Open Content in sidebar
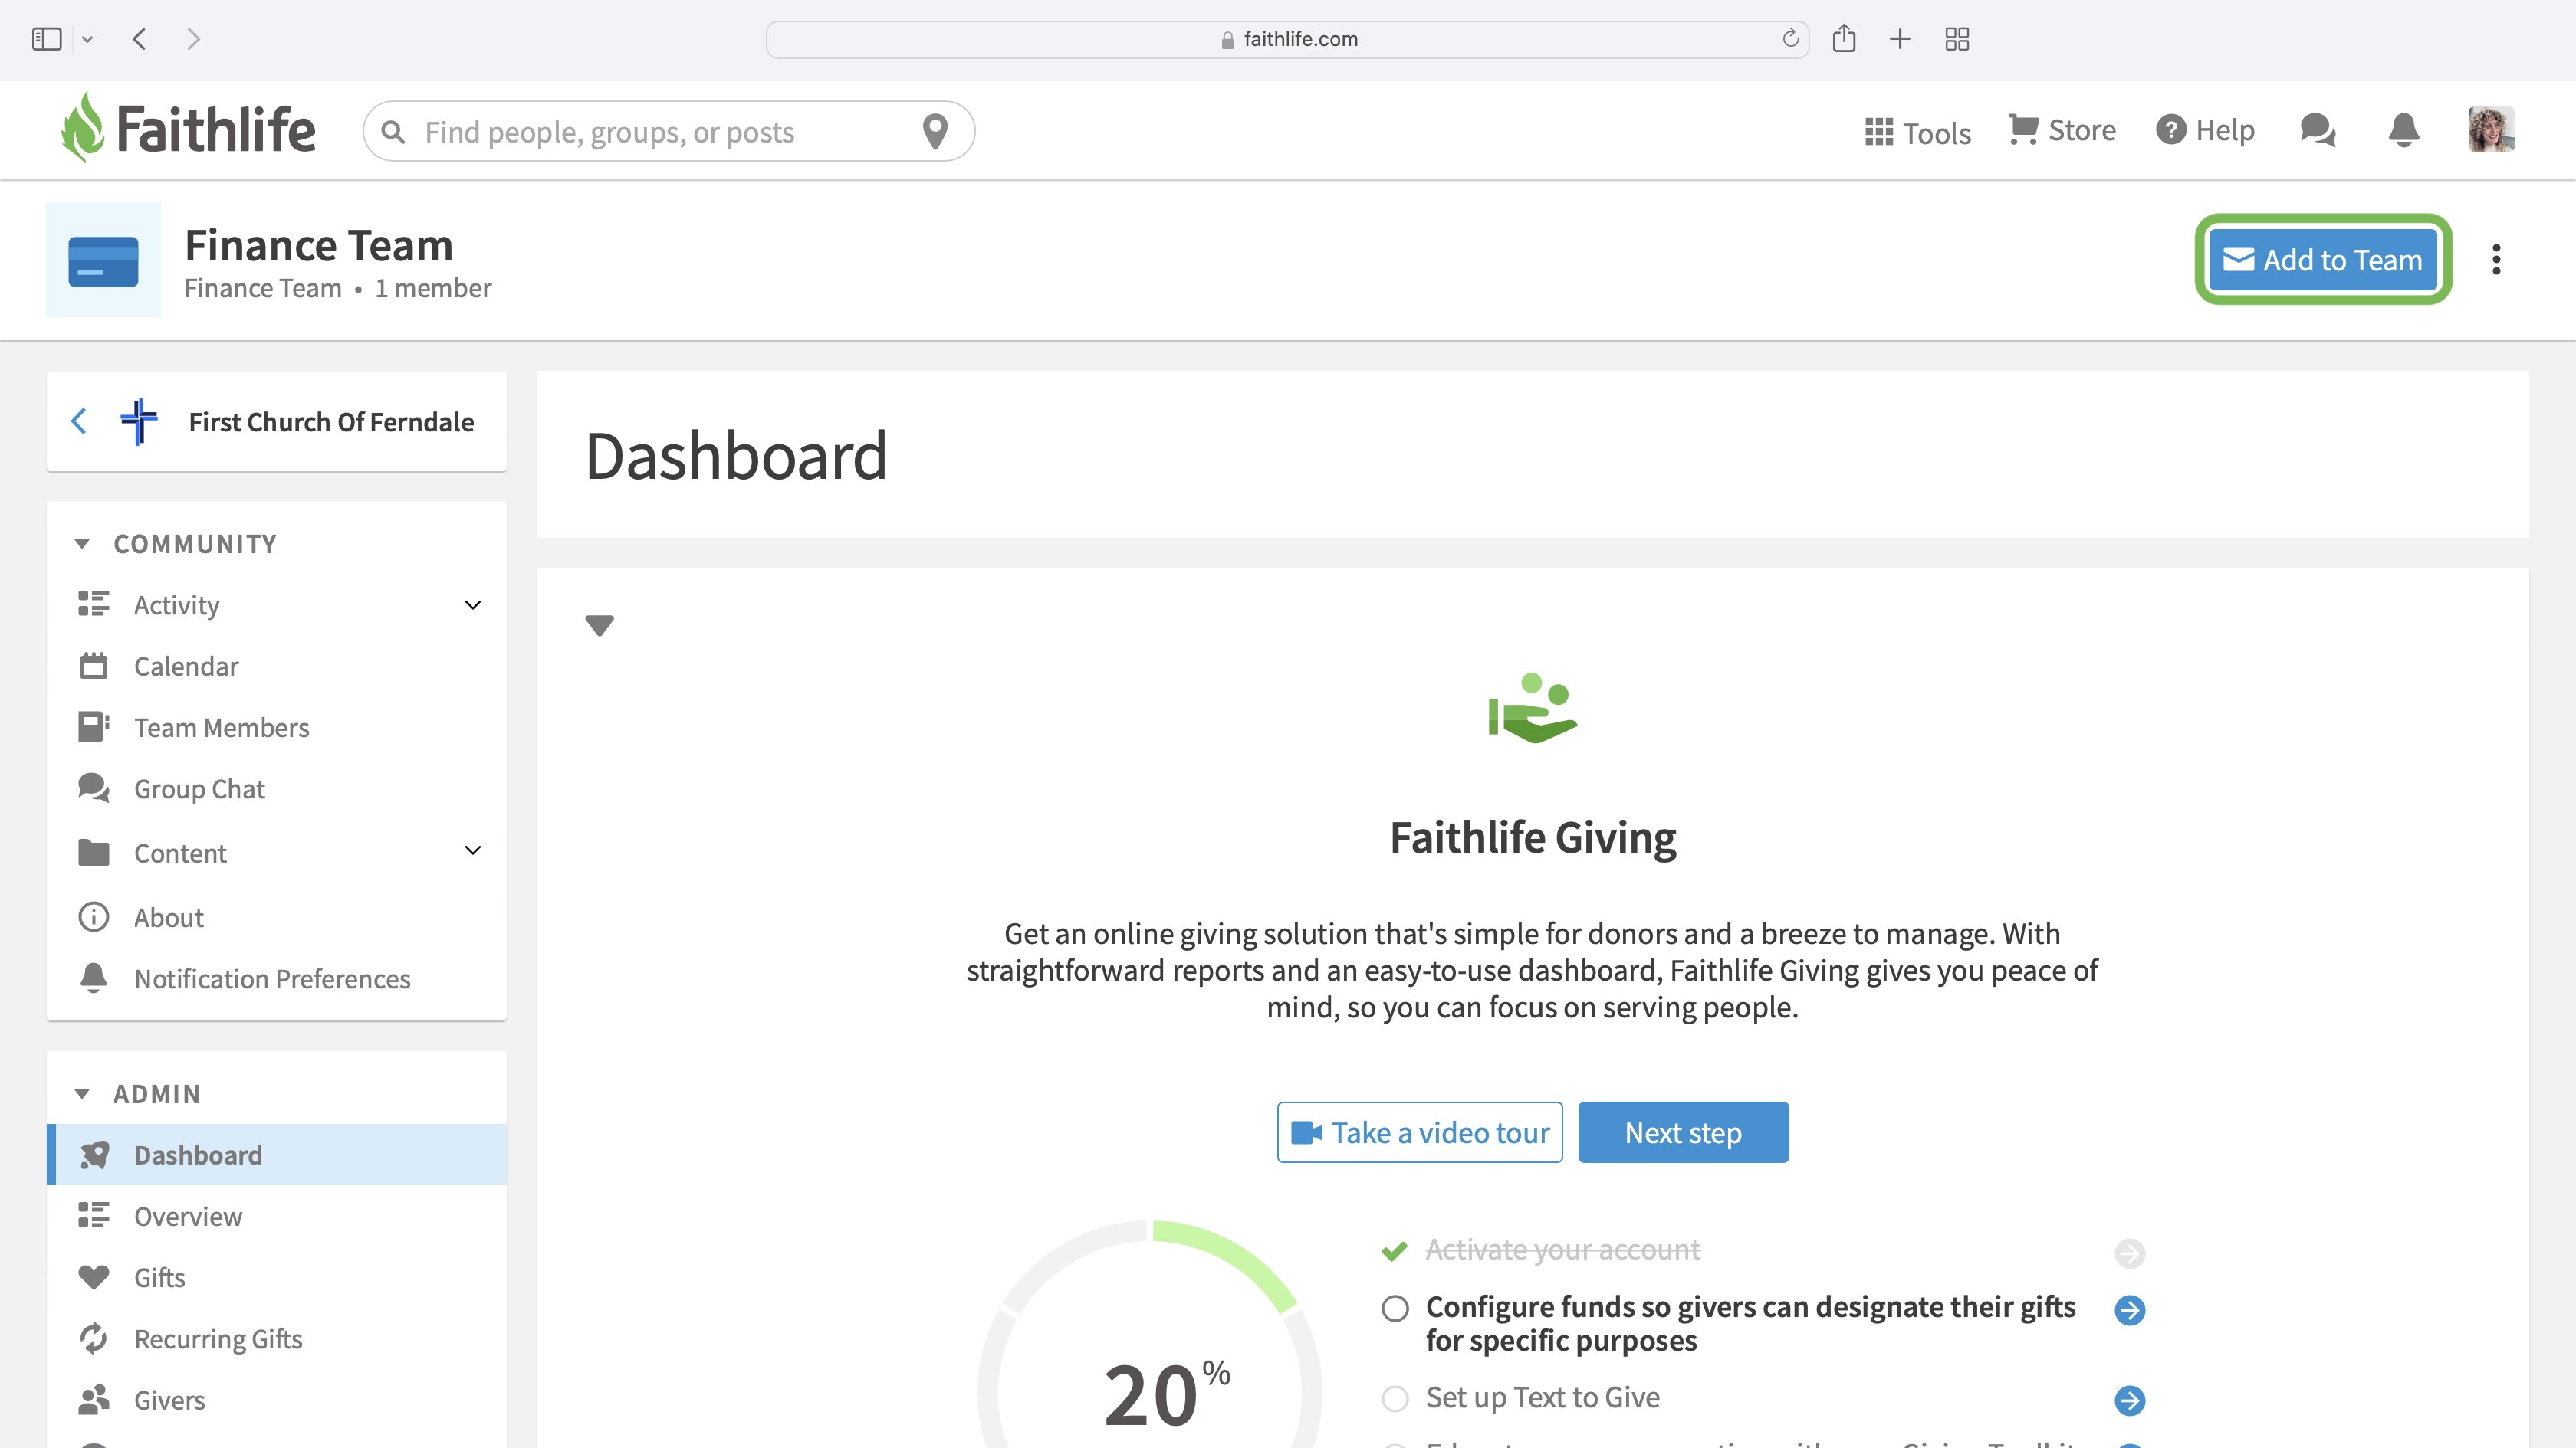This screenshot has height=1448, width=2576. [276, 853]
